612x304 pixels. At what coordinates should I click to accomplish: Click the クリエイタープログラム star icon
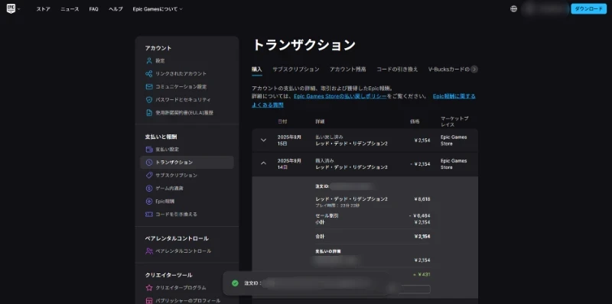coord(148,288)
